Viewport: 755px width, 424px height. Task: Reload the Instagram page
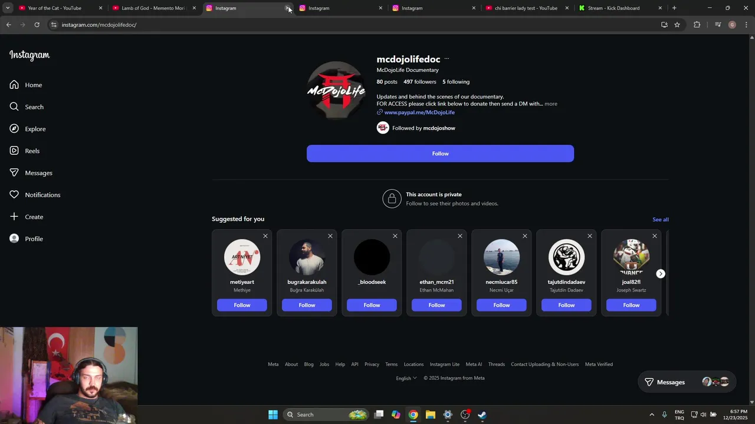(37, 25)
